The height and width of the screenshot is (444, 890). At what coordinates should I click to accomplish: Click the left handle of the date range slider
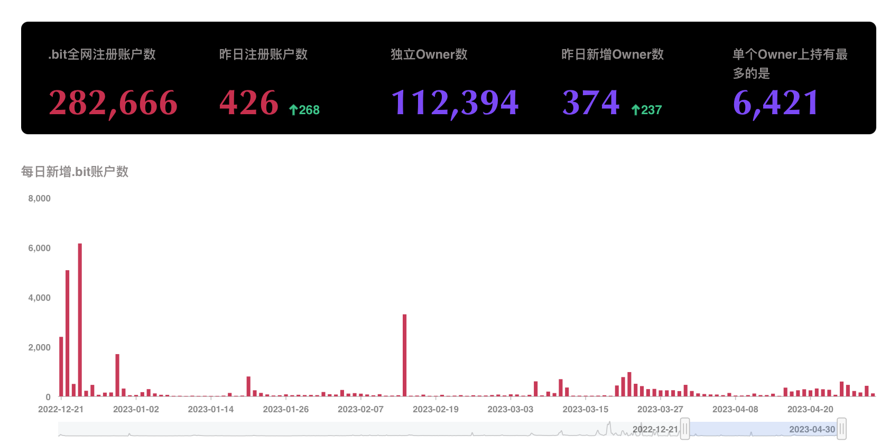pyautogui.click(x=685, y=429)
